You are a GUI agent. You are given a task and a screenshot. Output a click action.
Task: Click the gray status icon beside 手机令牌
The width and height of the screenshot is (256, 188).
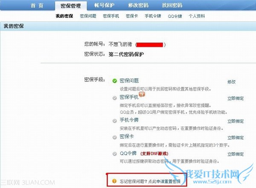pos(115,121)
